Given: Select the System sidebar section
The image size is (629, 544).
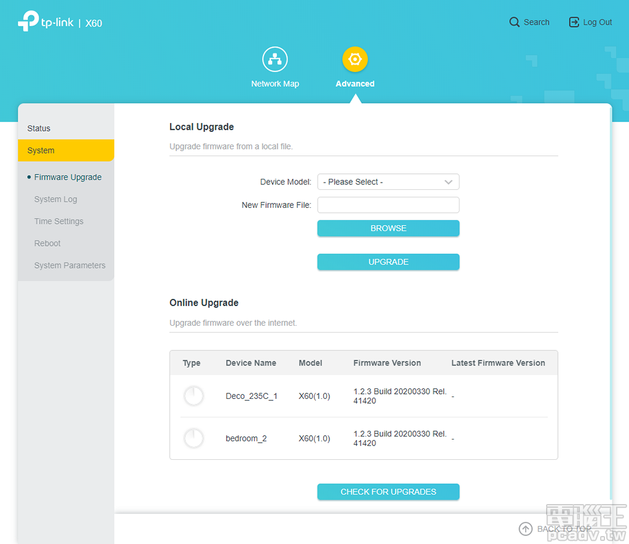Looking at the screenshot, I should coord(41,151).
